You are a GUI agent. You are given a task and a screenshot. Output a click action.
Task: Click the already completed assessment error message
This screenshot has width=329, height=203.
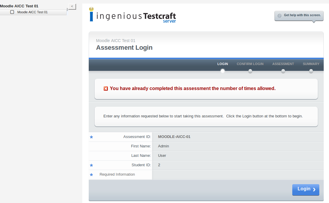[193, 89]
